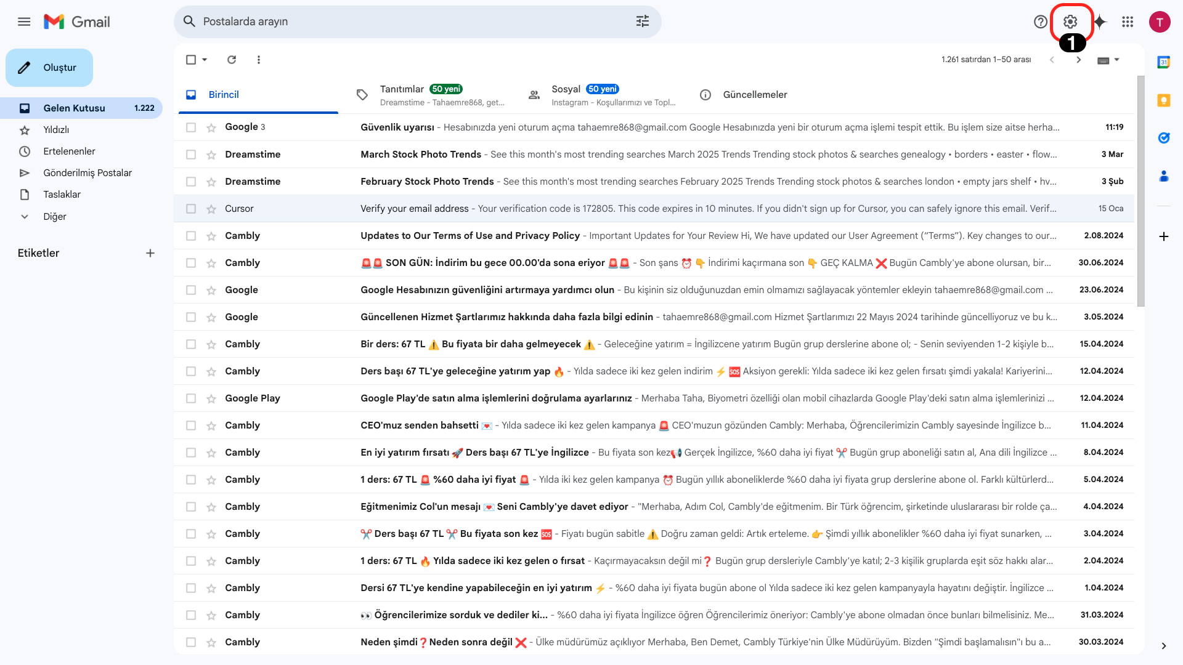Go to the next page of emails
Viewport: 1183px width, 665px height.
(x=1078, y=60)
